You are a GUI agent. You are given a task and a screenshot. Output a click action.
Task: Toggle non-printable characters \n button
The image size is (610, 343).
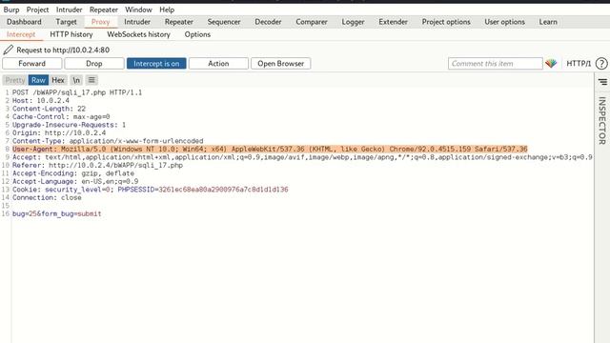[x=76, y=80]
